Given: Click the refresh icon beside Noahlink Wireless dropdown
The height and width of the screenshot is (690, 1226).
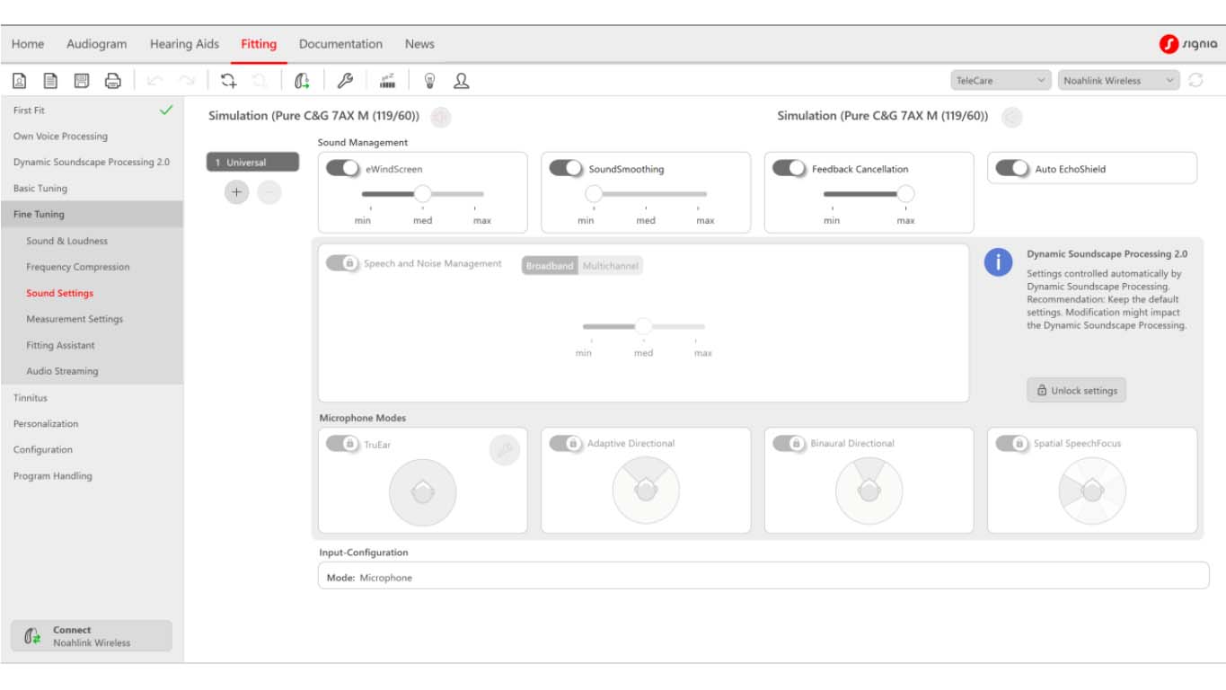Looking at the screenshot, I should [1195, 81].
